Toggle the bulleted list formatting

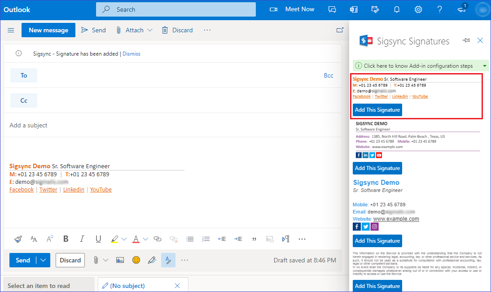190,239
